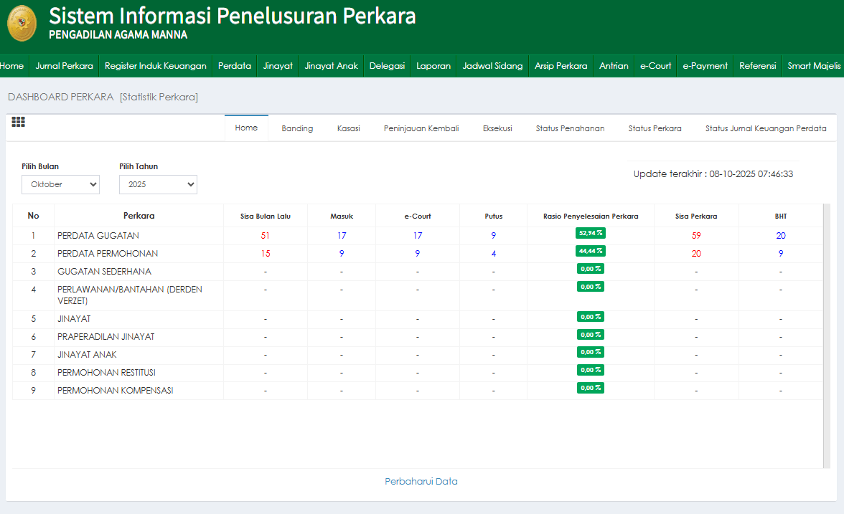
Task: Click Perdata Permohonan Putus value 4
Action: (x=493, y=254)
